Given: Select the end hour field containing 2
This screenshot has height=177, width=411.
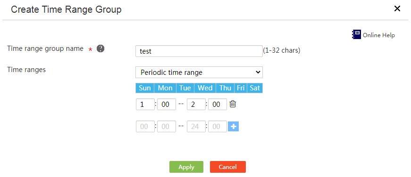Looking at the screenshot, I should pyautogui.click(x=196, y=105).
